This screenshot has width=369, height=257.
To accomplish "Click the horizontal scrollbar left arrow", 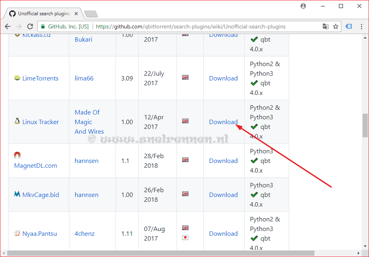I will (4, 253).
